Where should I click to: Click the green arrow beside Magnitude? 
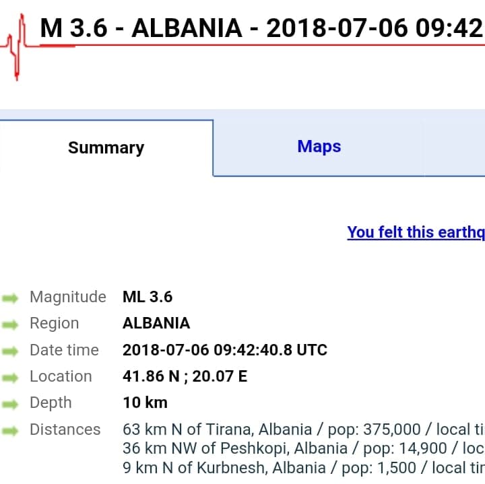11,298
